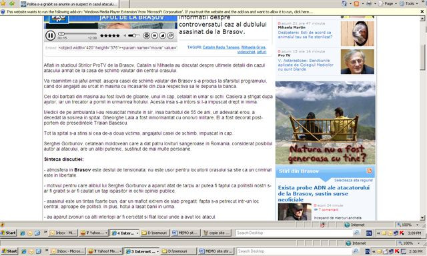The image size is (427, 256).
Task: Open a new blank browser tab
Action: [x=124, y=4]
